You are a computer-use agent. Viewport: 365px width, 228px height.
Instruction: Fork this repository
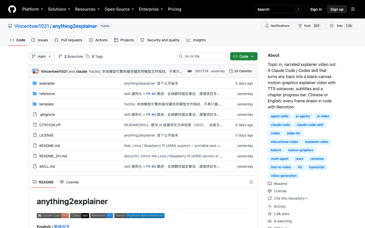click(309, 26)
